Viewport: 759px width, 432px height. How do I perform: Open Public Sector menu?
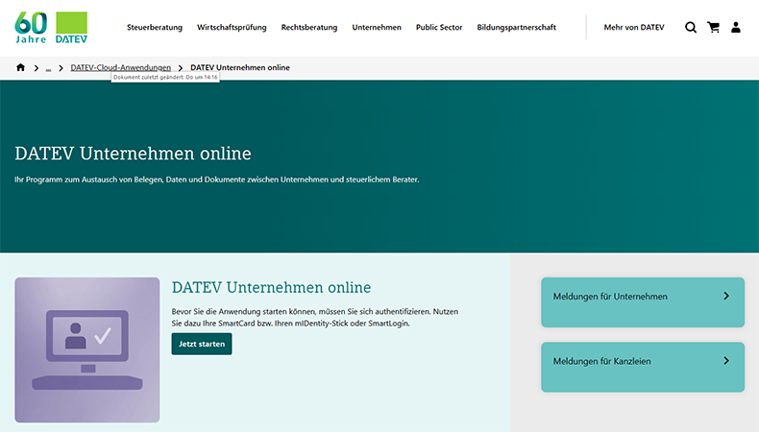point(439,28)
